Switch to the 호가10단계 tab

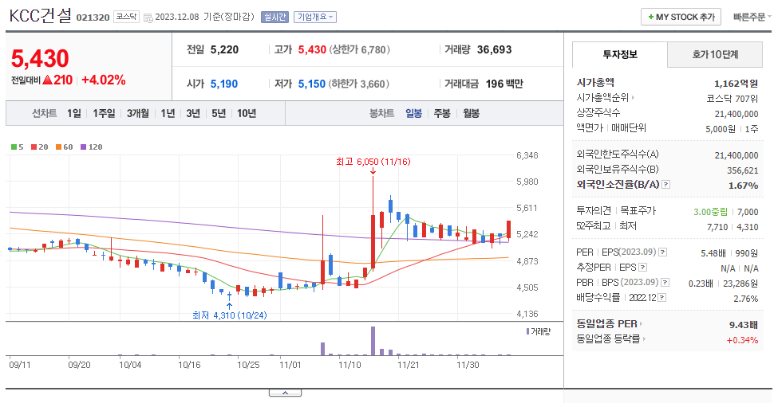[715, 54]
